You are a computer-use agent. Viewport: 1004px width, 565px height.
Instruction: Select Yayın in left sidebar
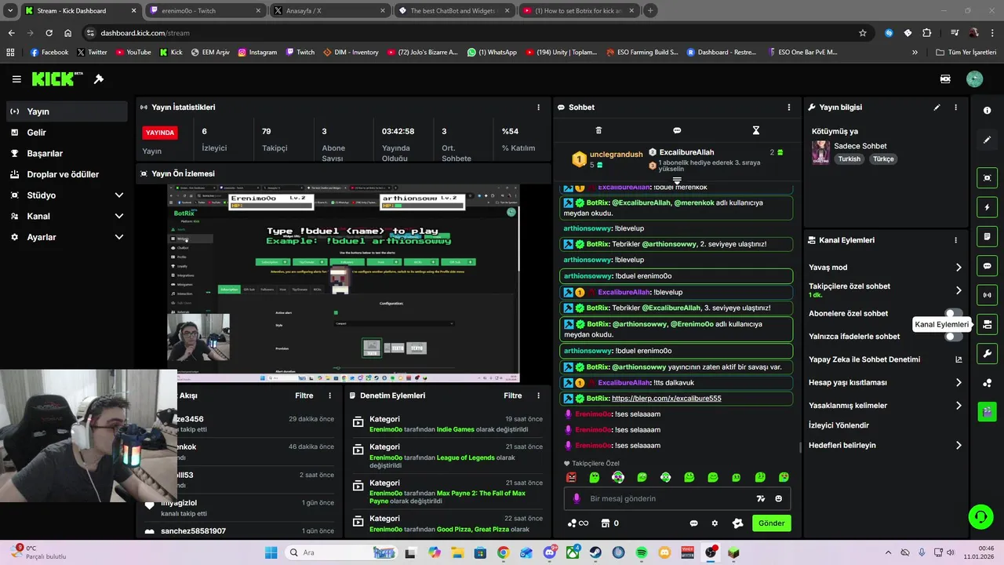67,111
